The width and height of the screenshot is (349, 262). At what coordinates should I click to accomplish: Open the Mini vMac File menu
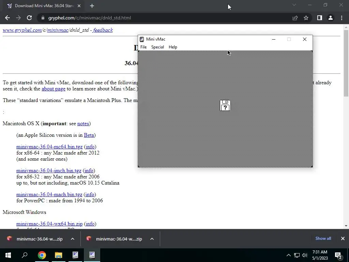(x=143, y=47)
